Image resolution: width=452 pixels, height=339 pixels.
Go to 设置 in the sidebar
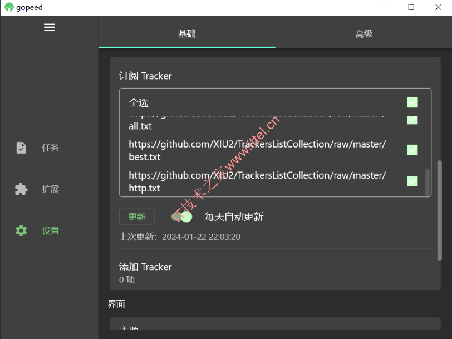51,231
